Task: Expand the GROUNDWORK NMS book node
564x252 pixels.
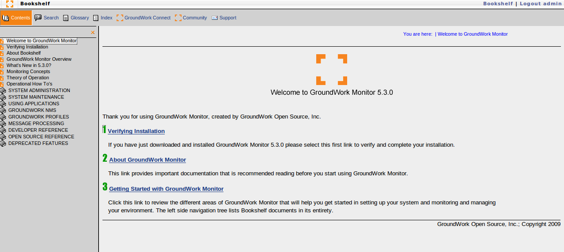Action: point(3,111)
